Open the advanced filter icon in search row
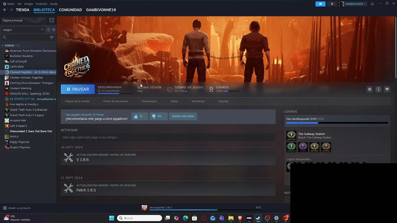The height and width of the screenshot is (223, 397). pos(51,37)
